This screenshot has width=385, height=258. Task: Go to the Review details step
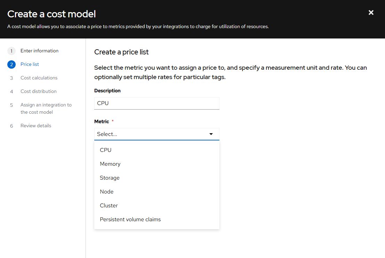pyautogui.click(x=36, y=126)
